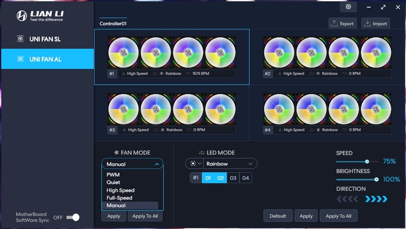Toggle fan 03 in LED selector
The height and width of the screenshot is (229, 406).
point(233,178)
